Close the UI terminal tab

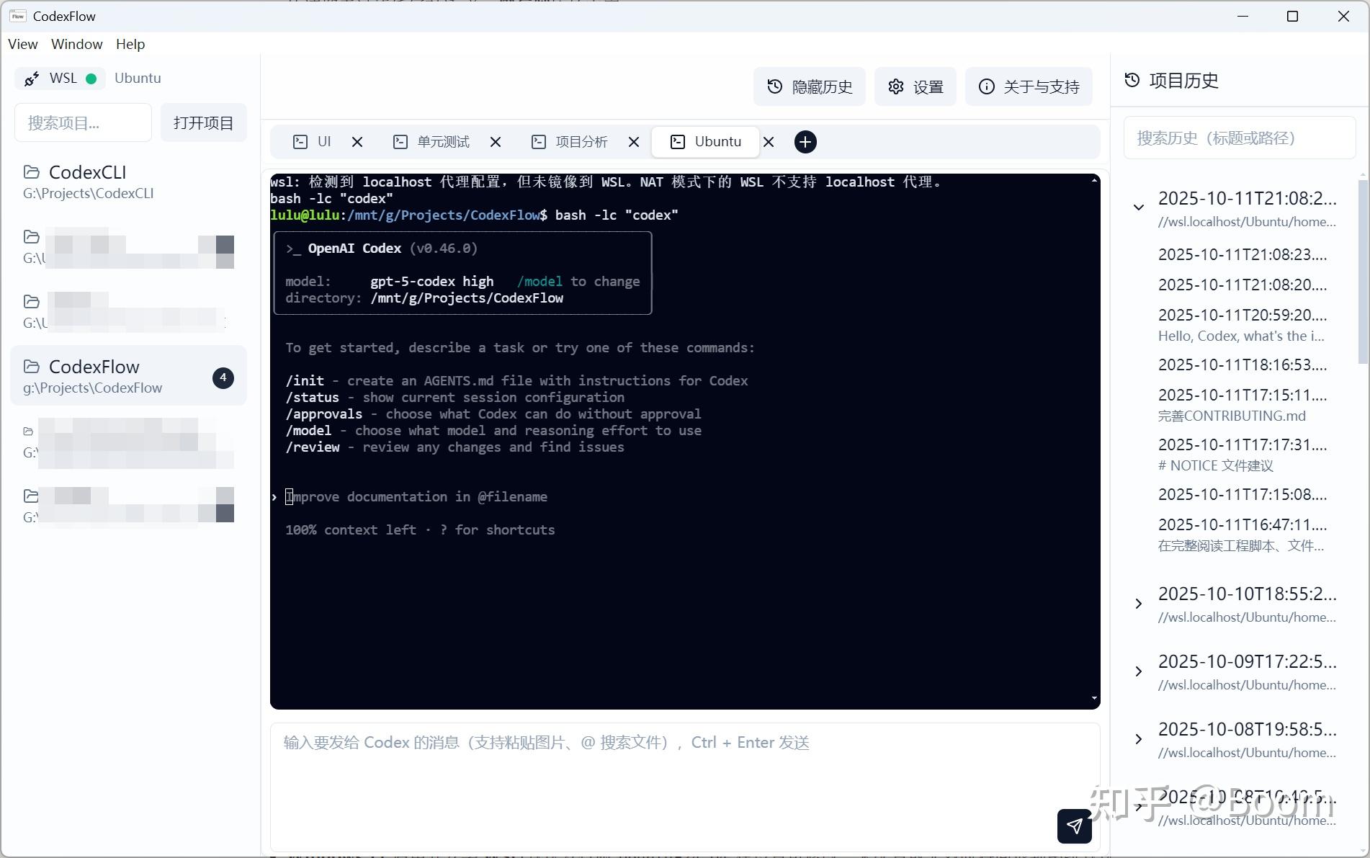pyautogui.click(x=357, y=142)
